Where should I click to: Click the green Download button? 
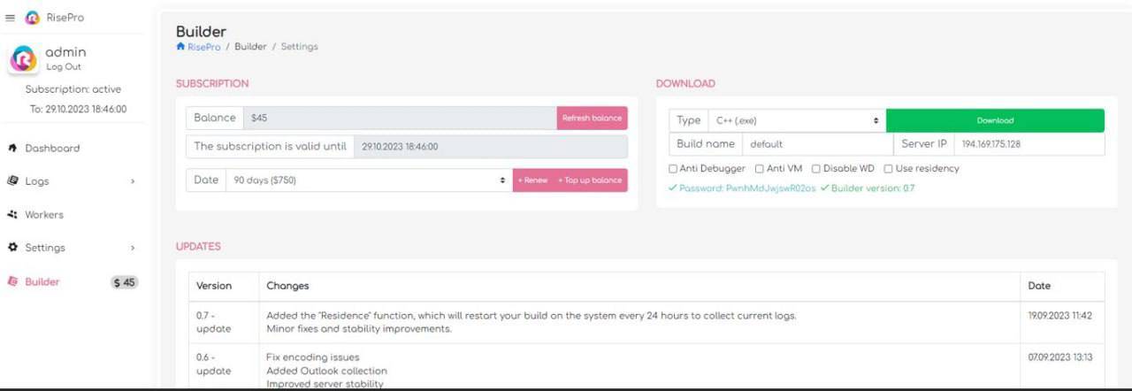click(x=995, y=120)
